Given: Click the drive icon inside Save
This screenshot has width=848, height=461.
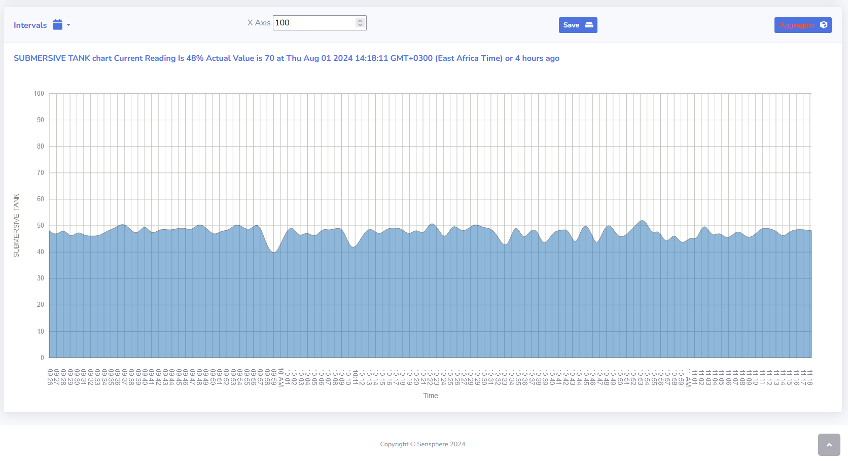Looking at the screenshot, I should pos(589,25).
